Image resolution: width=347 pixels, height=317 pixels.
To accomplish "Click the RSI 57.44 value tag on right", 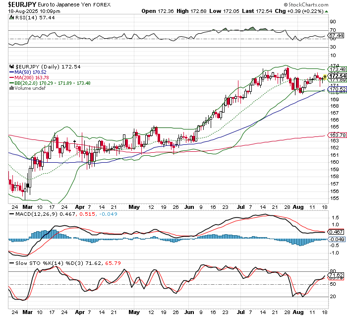I will click(x=336, y=36).
